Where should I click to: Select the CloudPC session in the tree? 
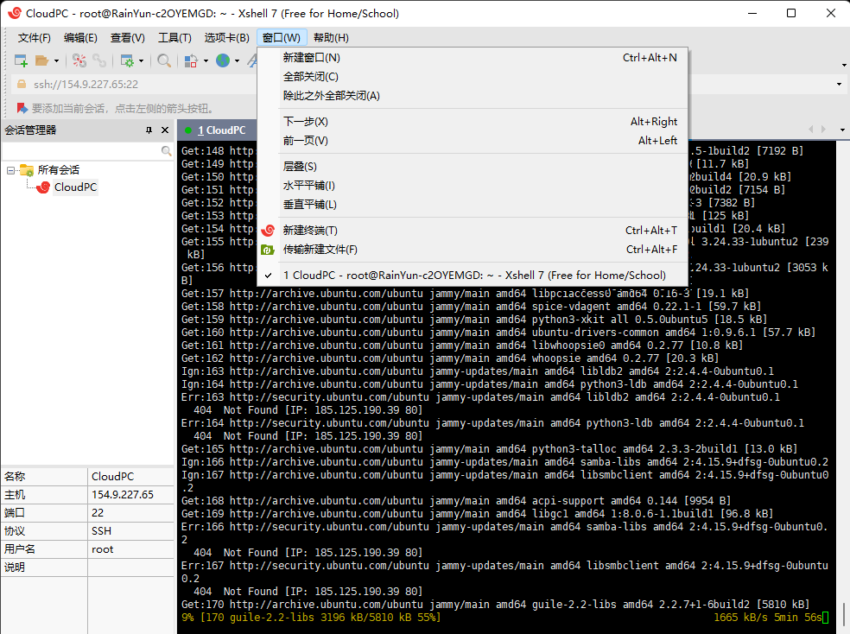pyautogui.click(x=75, y=187)
